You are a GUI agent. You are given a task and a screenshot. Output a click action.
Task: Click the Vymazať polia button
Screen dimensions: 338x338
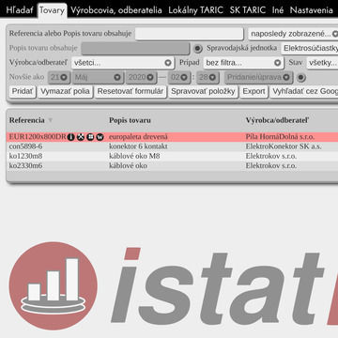pos(65,92)
